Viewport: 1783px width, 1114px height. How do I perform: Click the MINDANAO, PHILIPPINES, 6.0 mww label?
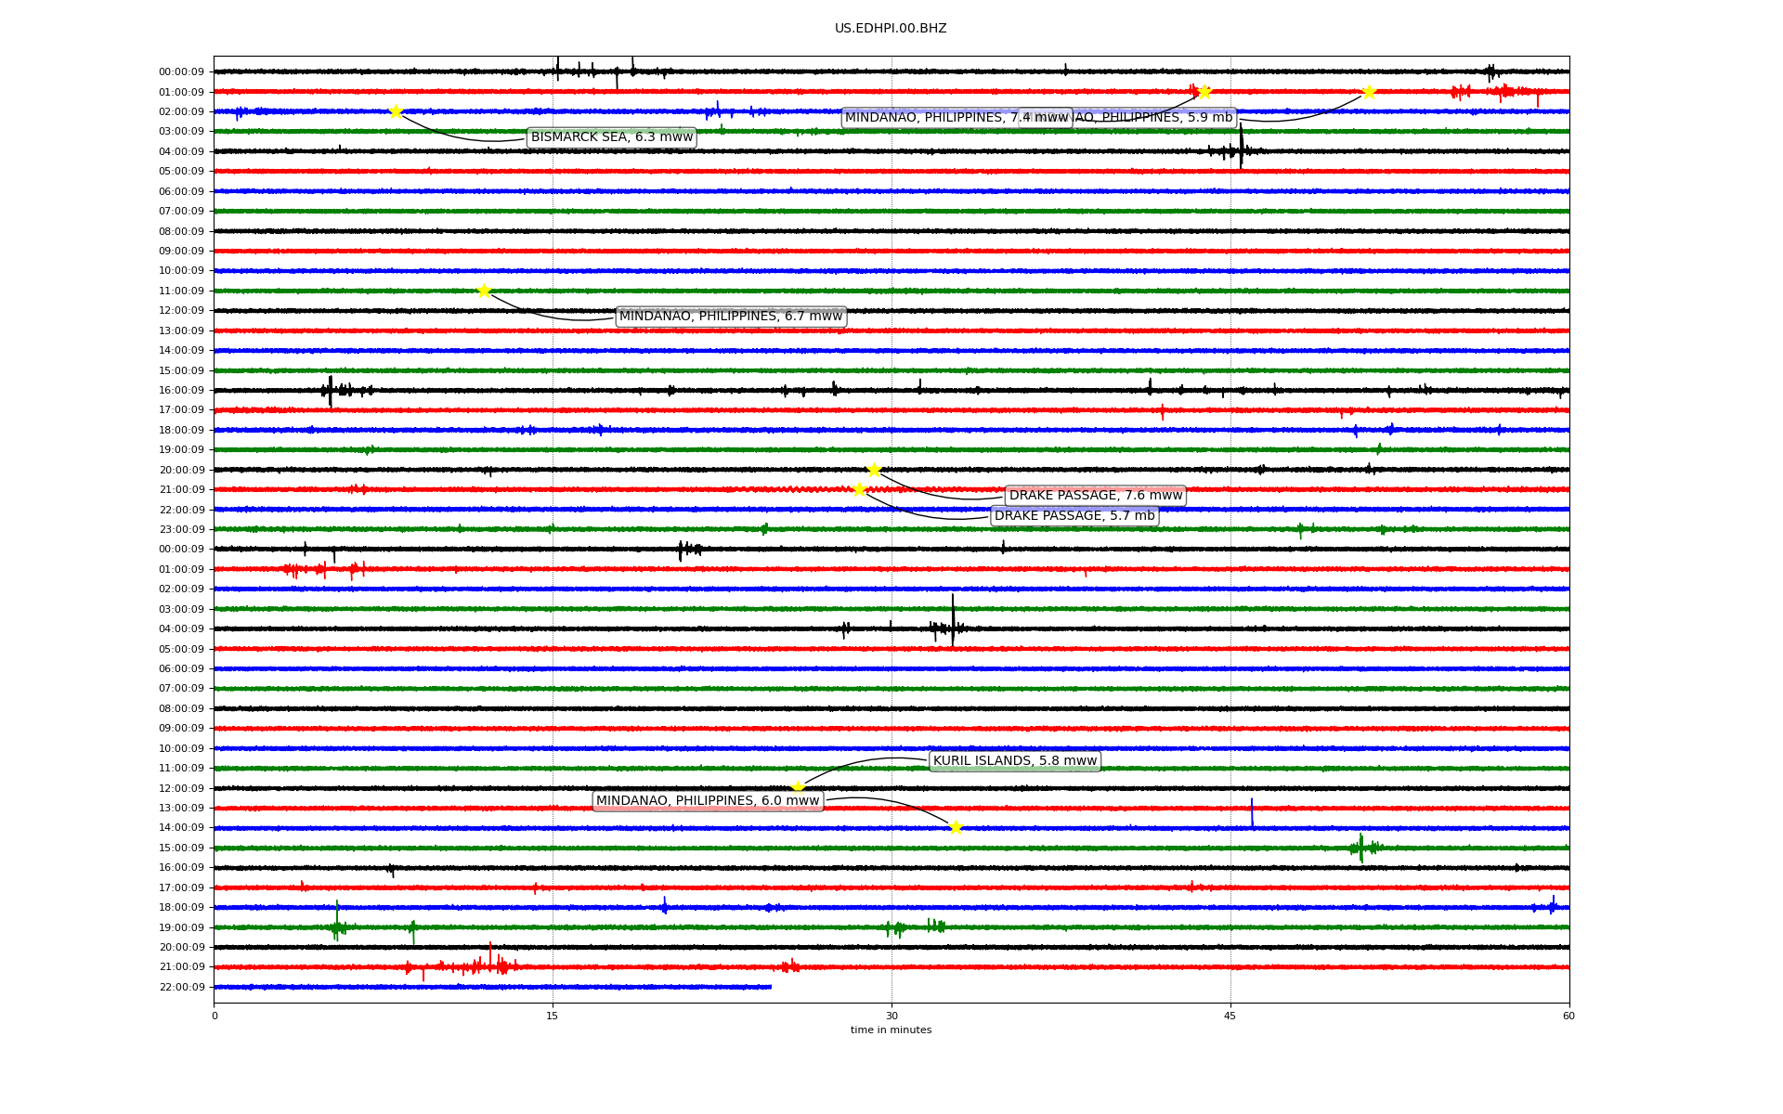708,801
